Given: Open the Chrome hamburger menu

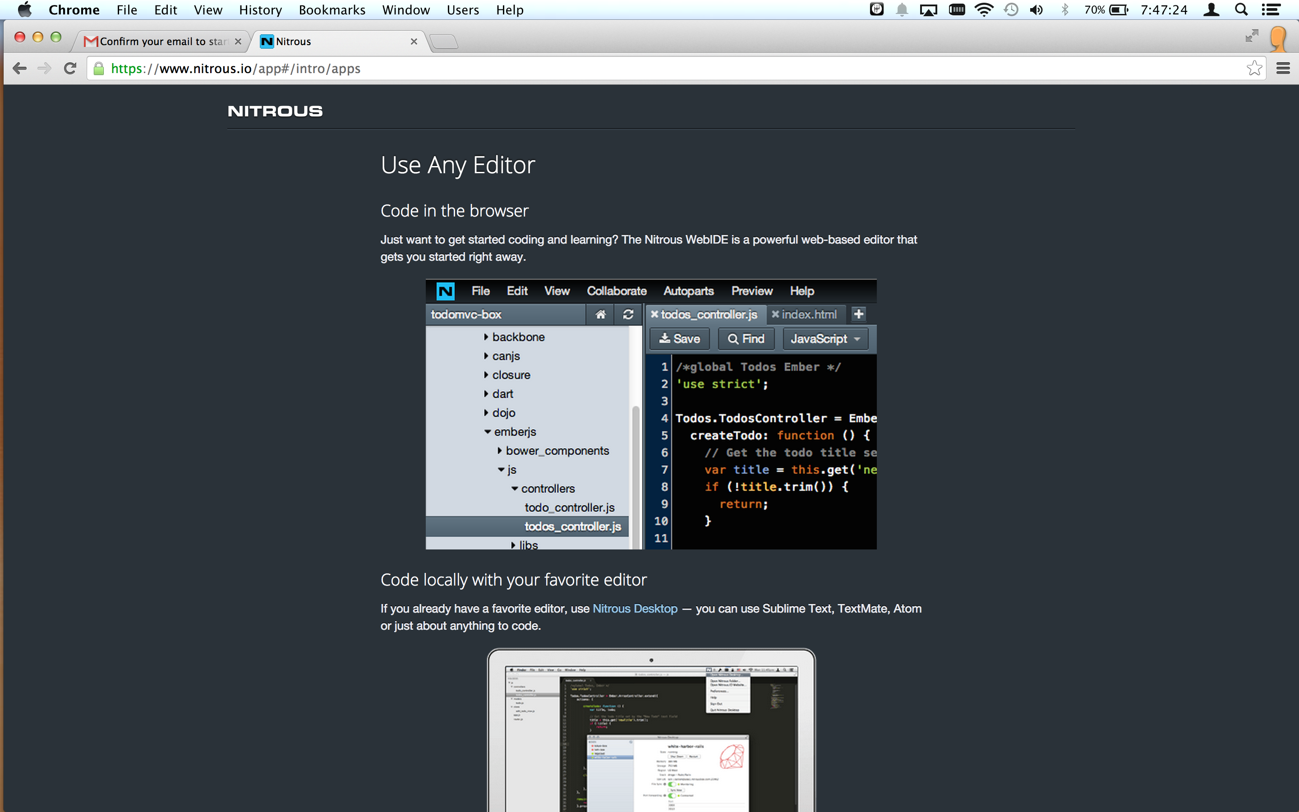Looking at the screenshot, I should click(x=1283, y=68).
